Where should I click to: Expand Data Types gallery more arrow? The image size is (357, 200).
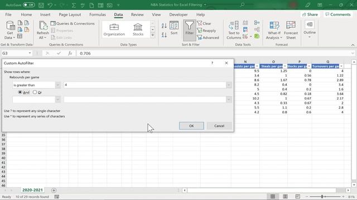click(152, 35)
